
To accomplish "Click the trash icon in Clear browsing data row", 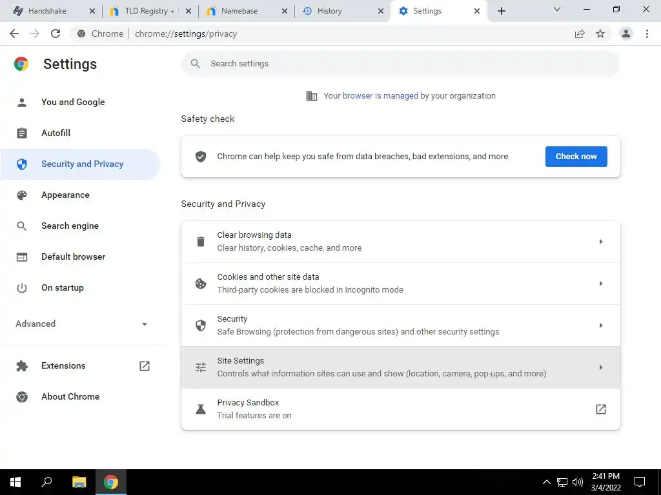I will (201, 242).
